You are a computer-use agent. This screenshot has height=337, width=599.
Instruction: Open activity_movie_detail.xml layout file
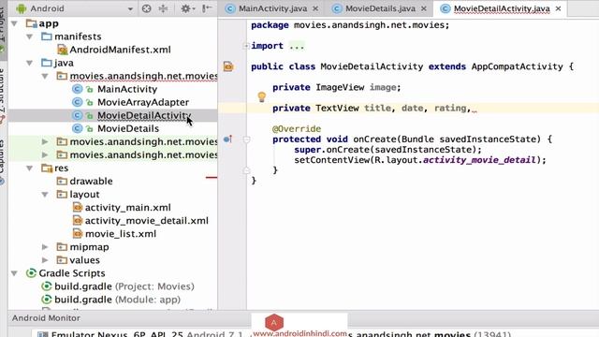[146, 221]
